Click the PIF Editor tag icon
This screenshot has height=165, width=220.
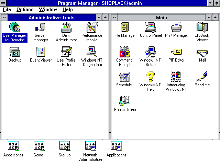click(176, 52)
